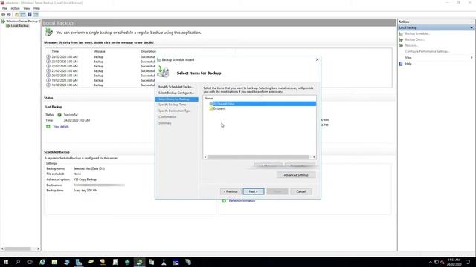The image size is (476, 267).
Task: Show hidden system tray icons
Action: point(430,262)
